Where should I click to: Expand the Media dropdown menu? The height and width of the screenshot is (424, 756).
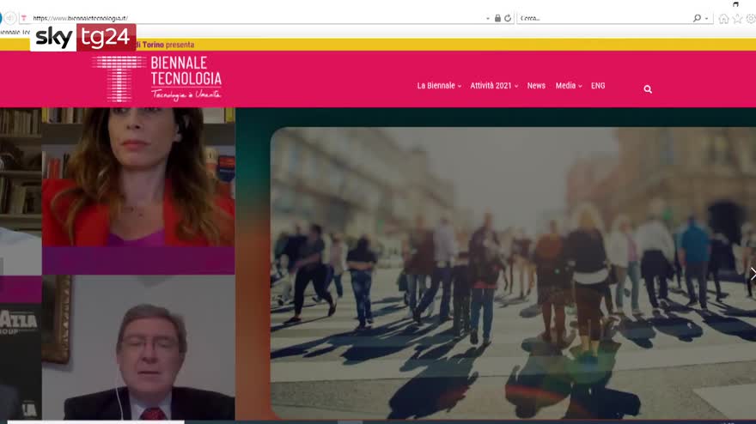pyautogui.click(x=568, y=86)
